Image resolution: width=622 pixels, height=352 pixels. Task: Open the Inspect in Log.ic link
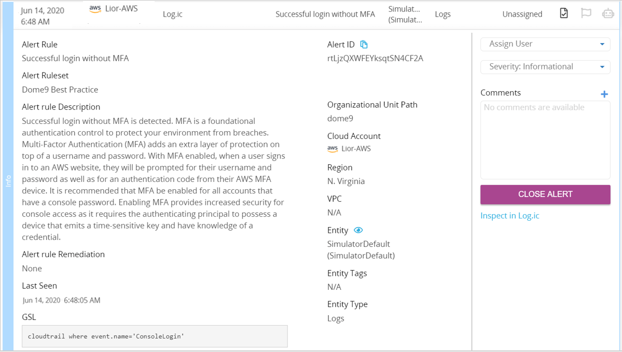[510, 216]
